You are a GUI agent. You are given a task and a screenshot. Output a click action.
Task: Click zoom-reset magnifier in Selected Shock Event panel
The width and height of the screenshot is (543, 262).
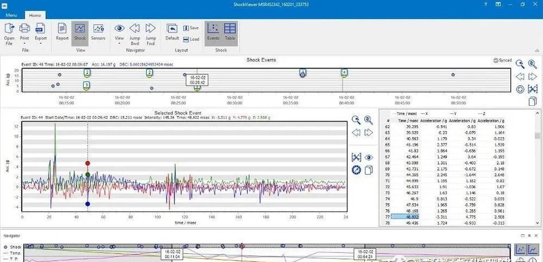369,120
